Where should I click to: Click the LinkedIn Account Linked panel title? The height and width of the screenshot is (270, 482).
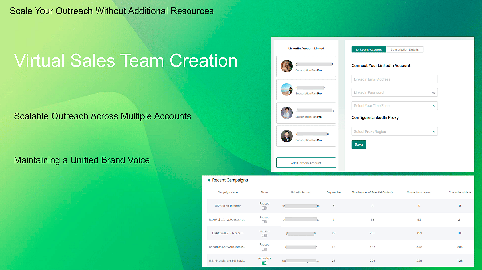tap(306, 49)
